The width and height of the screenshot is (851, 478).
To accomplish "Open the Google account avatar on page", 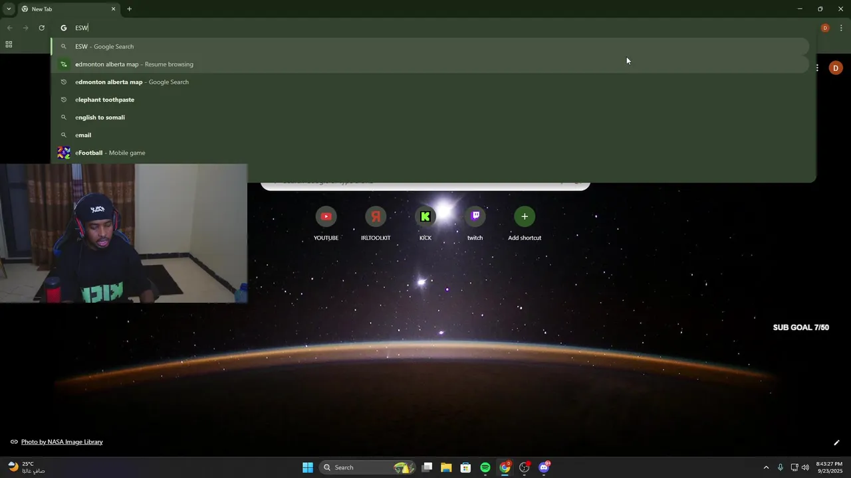I will click(836, 68).
